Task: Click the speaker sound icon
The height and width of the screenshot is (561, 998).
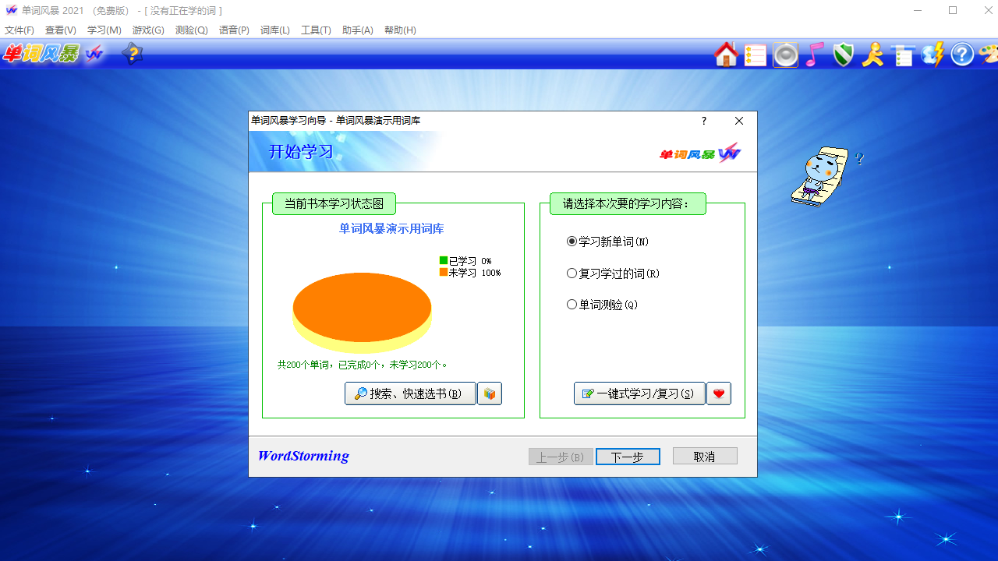Action: pyautogui.click(x=784, y=55)
